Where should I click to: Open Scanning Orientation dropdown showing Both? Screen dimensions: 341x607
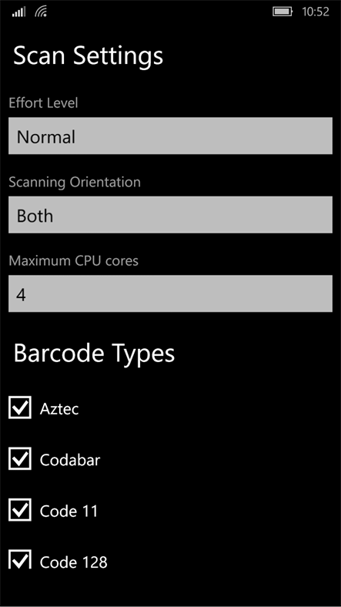point(171,215)
